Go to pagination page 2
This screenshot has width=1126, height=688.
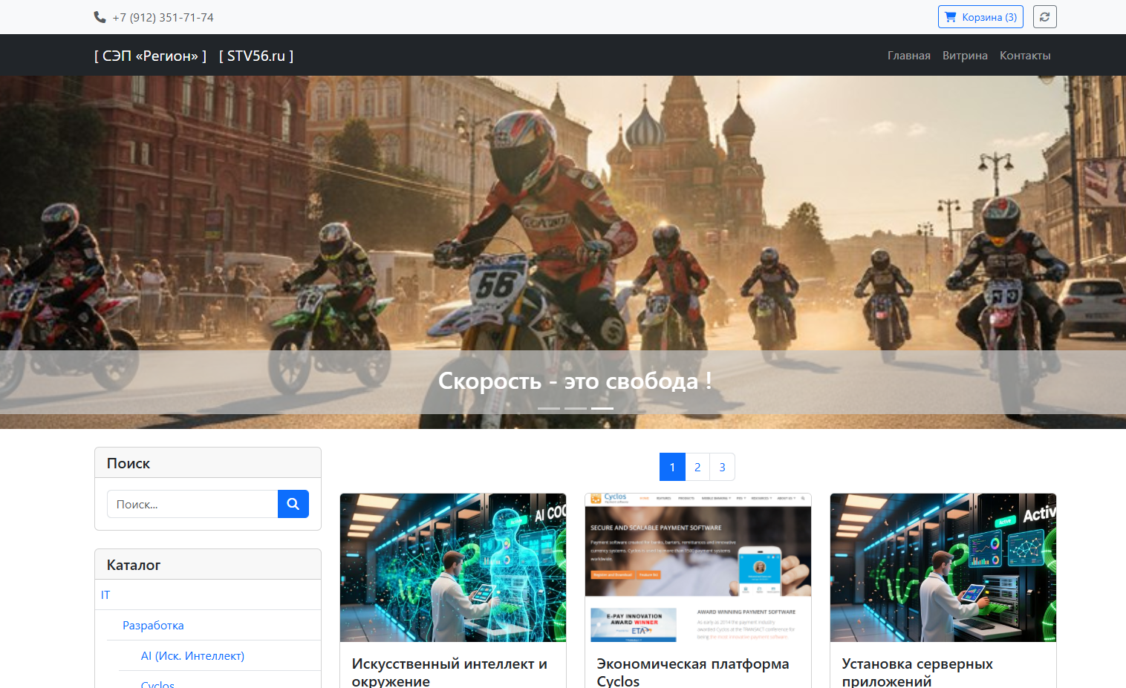point(697,467)
